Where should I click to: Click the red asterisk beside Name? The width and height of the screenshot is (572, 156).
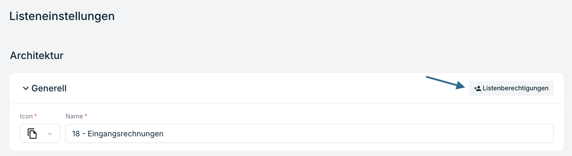(x=86, y=115)
